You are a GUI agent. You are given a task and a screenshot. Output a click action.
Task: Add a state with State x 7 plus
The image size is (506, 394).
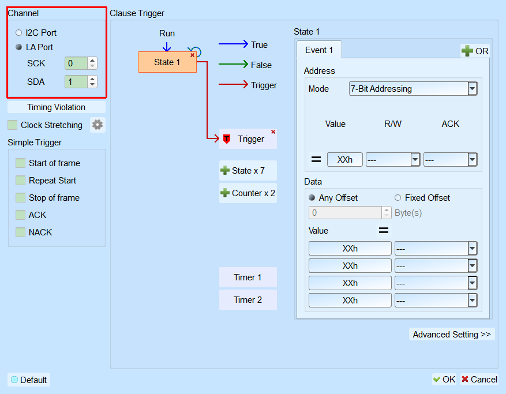(x=248, y=170)
